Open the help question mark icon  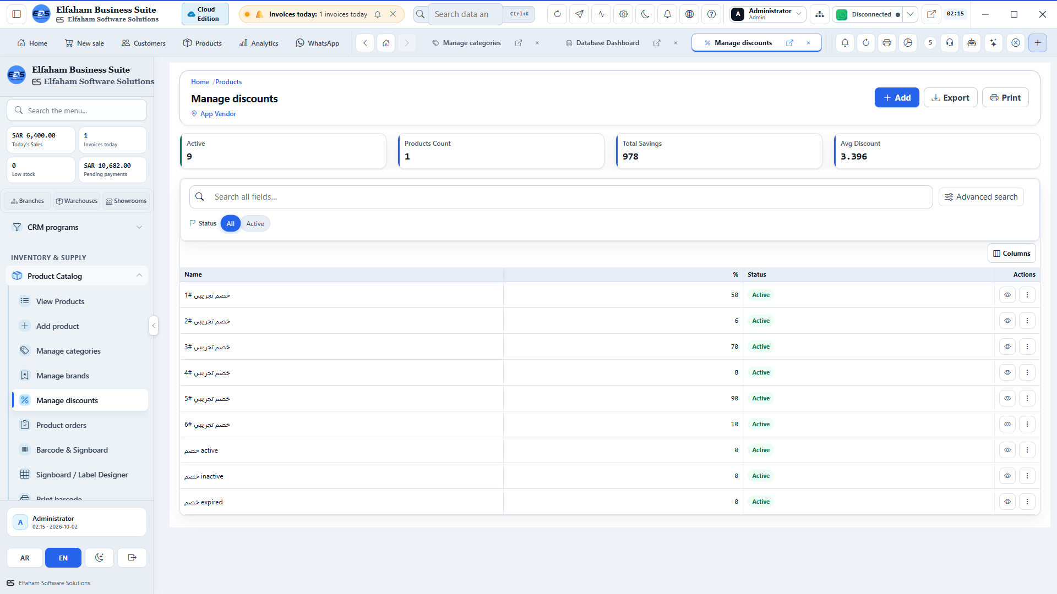tap(711, 14)
